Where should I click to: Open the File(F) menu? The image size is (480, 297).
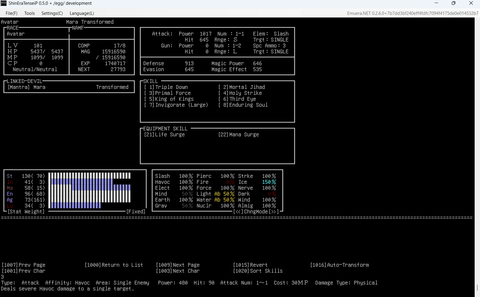click(12, 13)
